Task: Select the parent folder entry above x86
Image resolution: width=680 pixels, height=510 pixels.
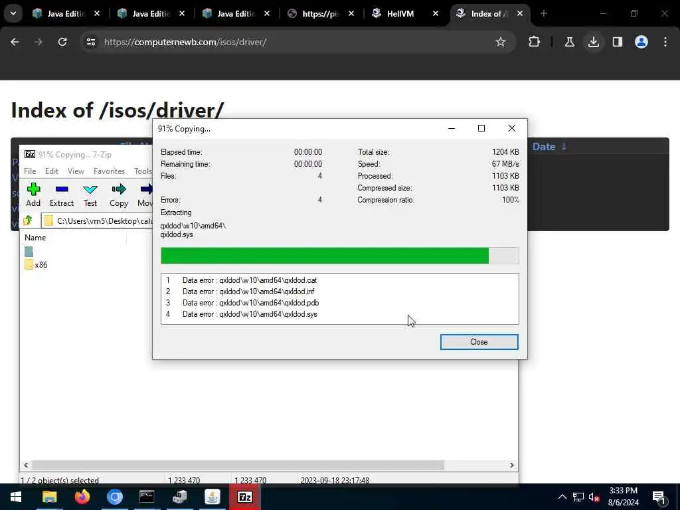Action: pos(29,252)
